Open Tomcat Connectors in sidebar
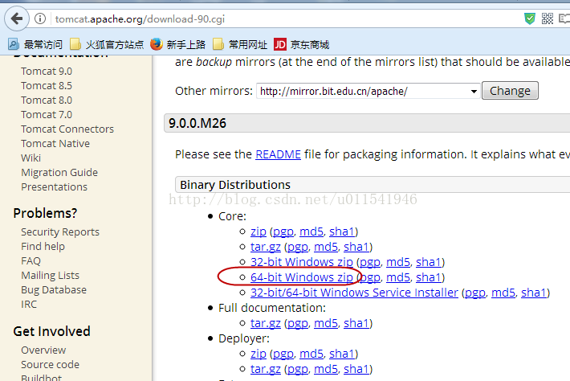This screenshot has height=381, width=570. (x=67, y=129)
